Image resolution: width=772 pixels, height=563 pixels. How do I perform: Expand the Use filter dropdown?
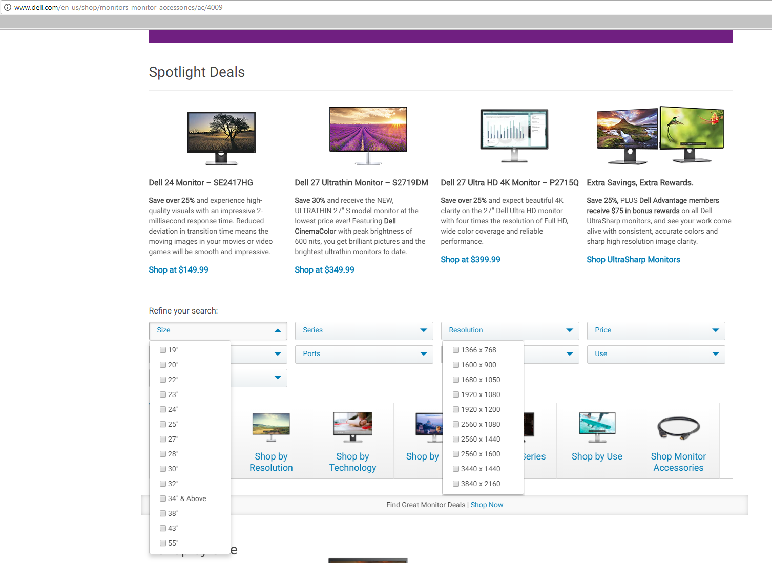pos(656,354)
